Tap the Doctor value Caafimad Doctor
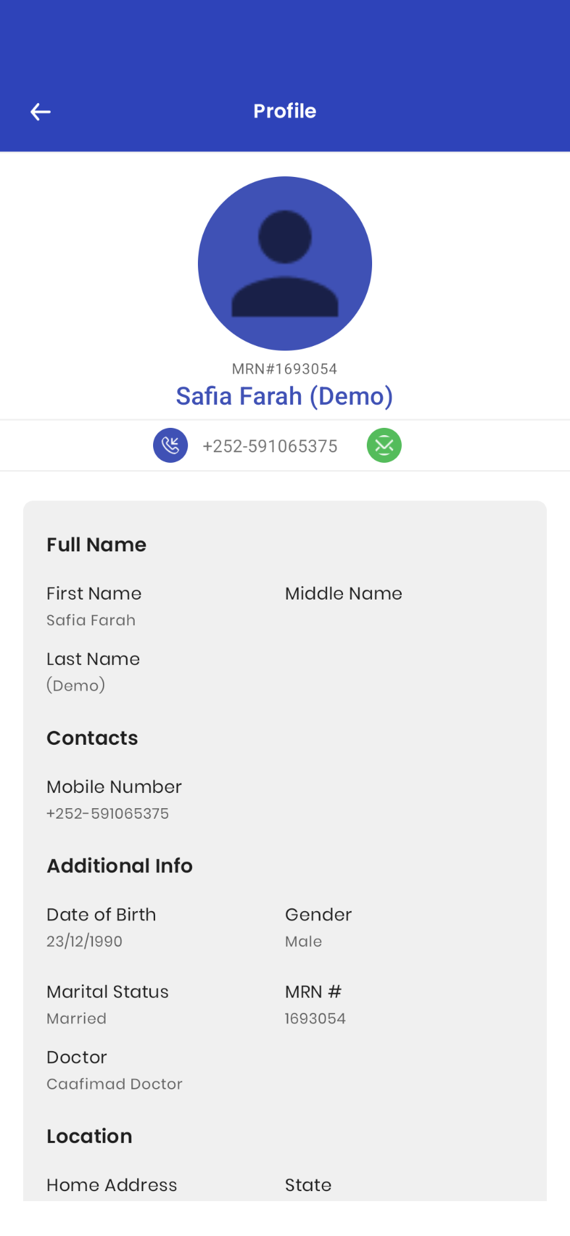 click(x=115, y=1084)
